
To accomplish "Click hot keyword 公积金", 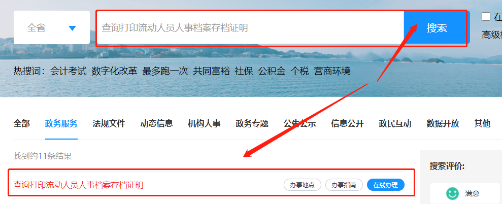I will coord(272,71).
